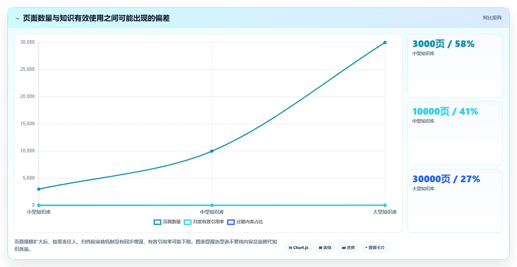Click the 小型知识库 caption in the first card
517x267 pixels.
pyautogui.click(x=423, y=54)
